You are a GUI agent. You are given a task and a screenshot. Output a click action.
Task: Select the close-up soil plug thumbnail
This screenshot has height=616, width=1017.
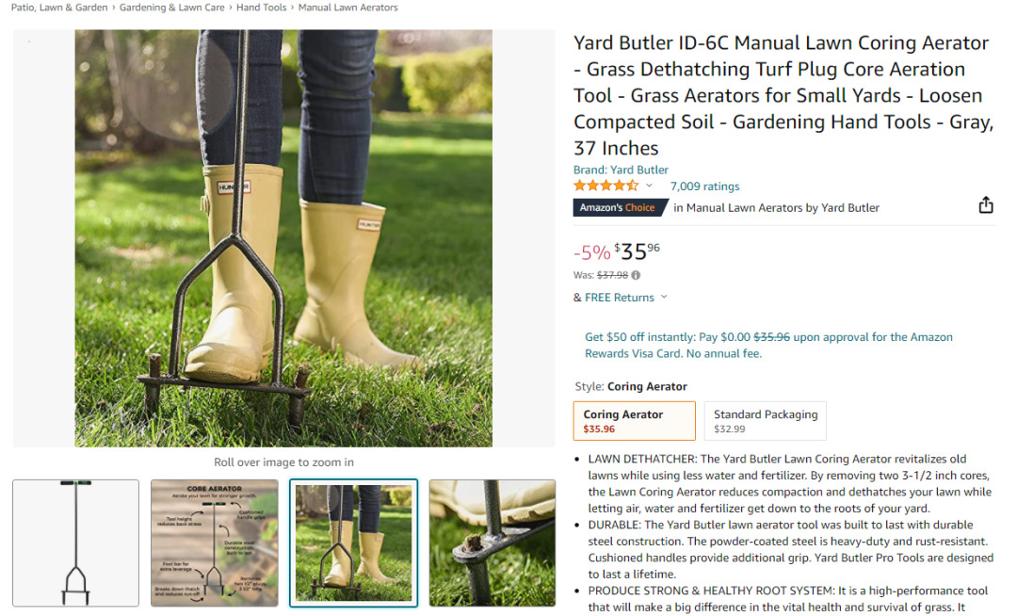point(492,543)
